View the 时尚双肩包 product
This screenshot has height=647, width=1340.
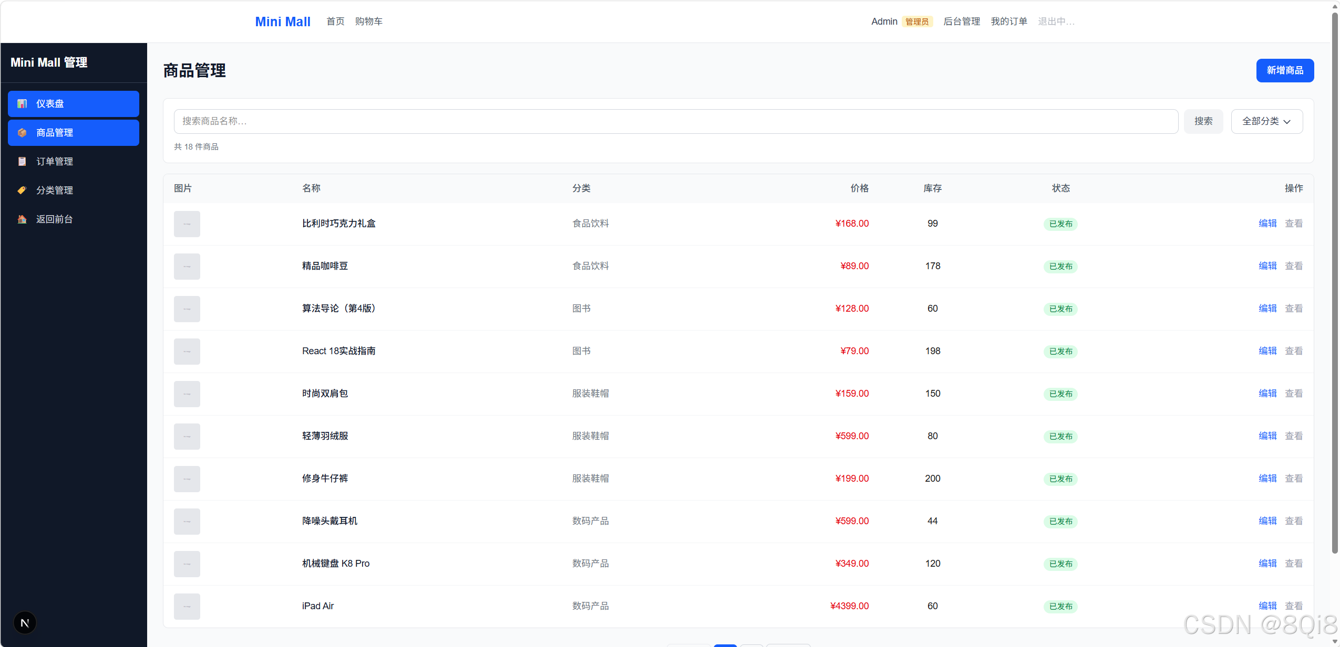(1294, 394)
